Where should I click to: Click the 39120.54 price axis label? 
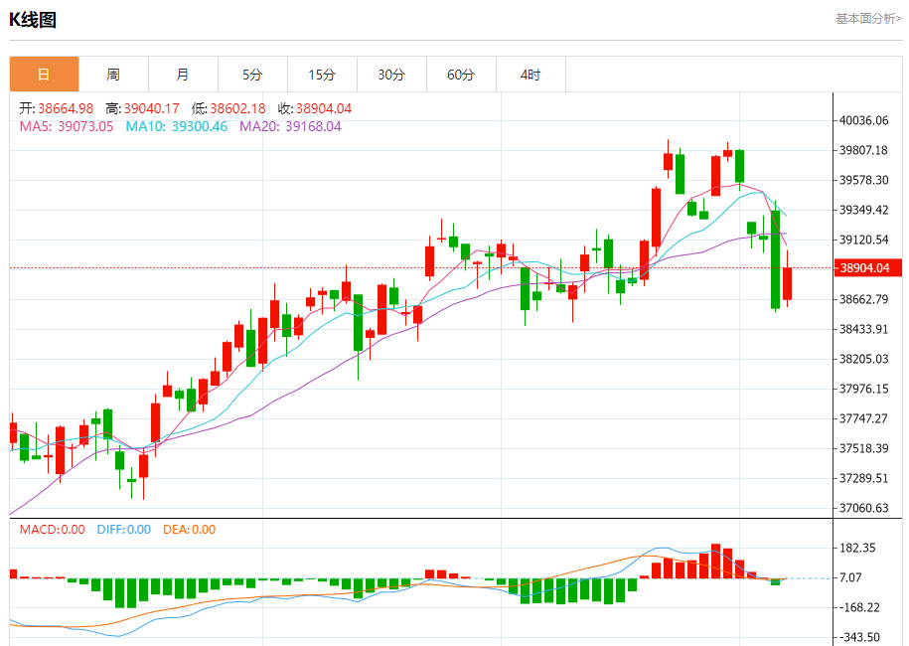863,240
